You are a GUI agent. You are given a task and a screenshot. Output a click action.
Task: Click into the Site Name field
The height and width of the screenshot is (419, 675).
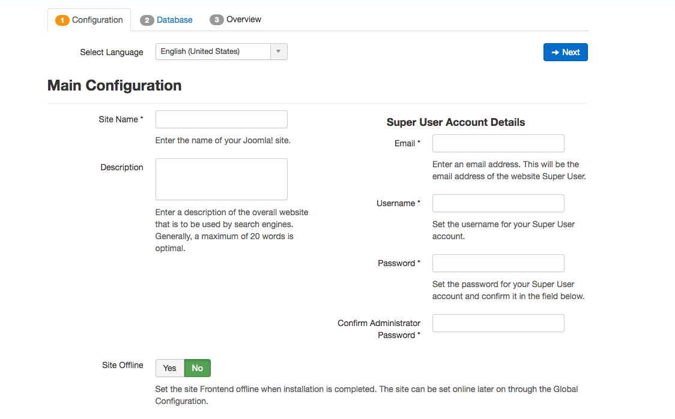[x=221, y=119]
